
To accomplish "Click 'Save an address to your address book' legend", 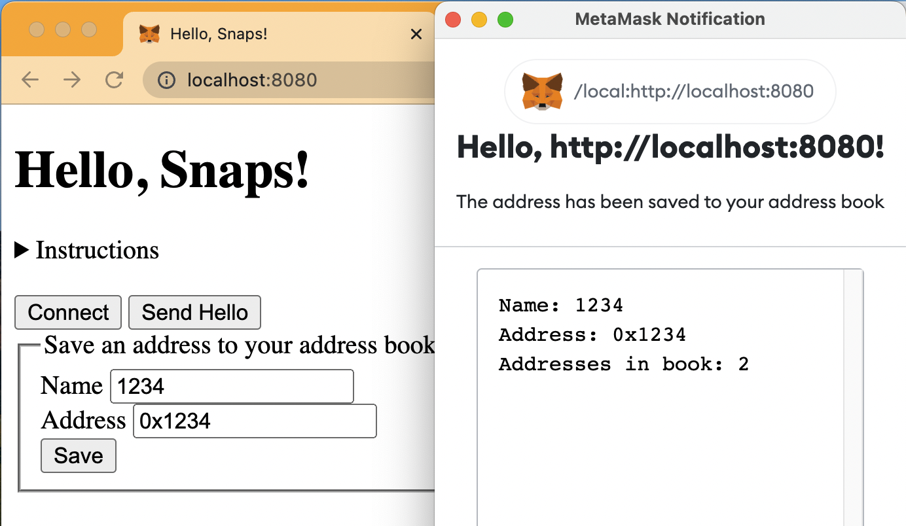I will 239,345.
